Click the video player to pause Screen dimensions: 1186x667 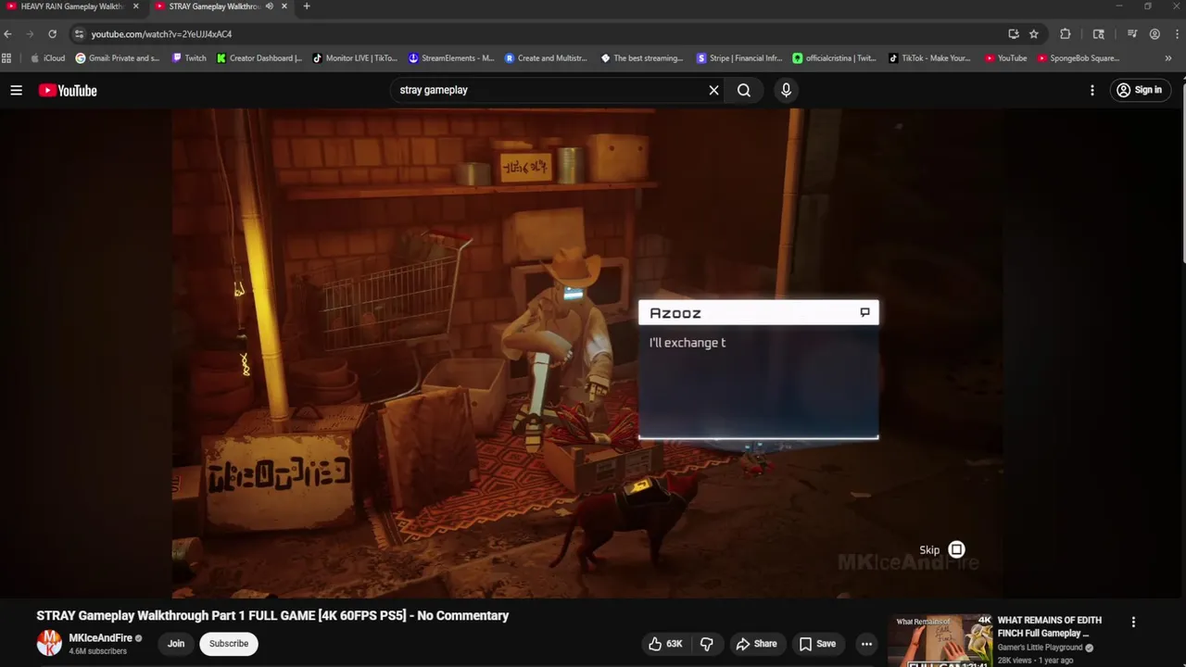tap(587, 353)
